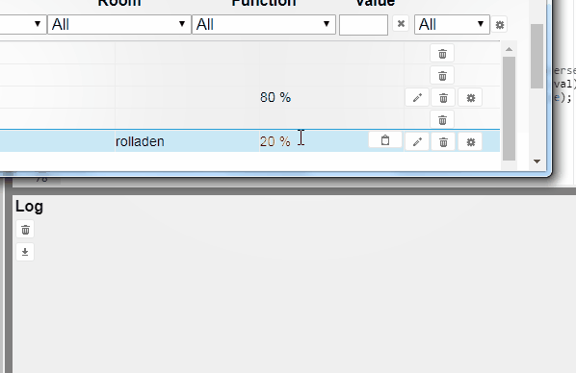Download the Log with the download icon
This screenshot has width=576, height=373.
coord(25,252)
